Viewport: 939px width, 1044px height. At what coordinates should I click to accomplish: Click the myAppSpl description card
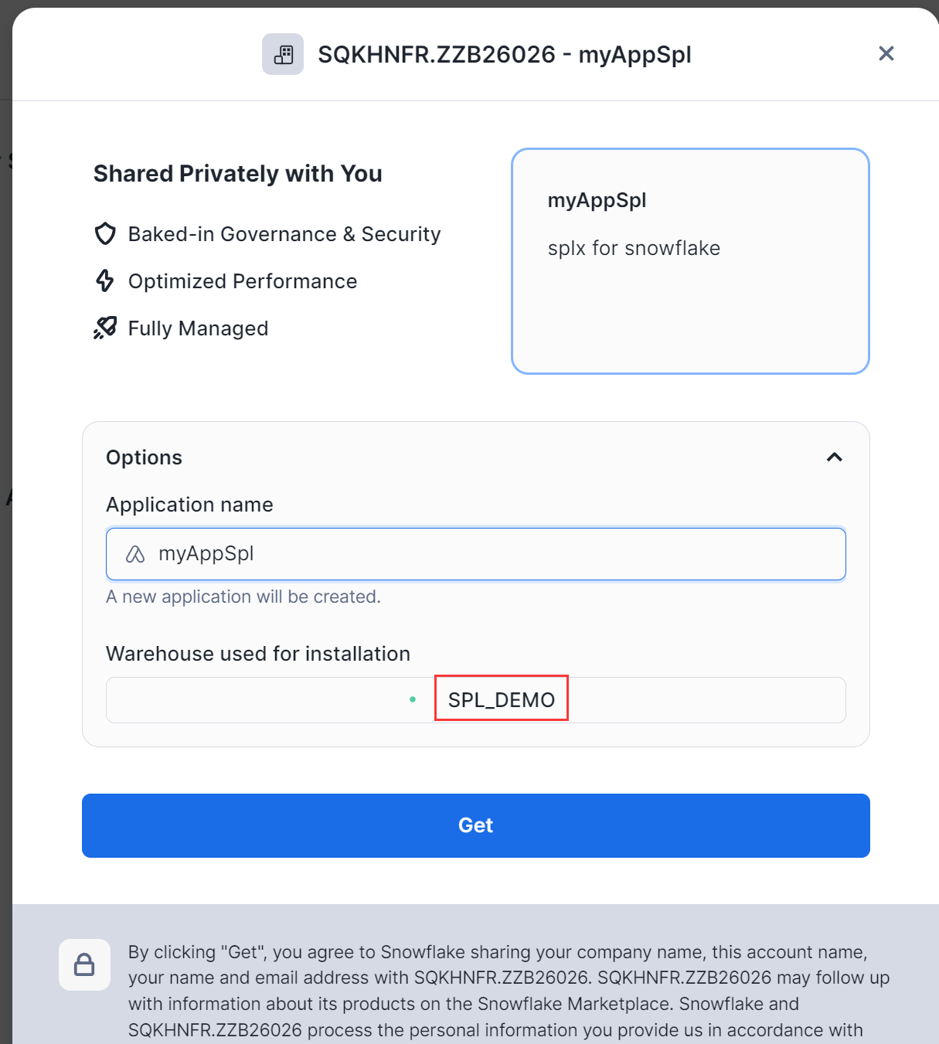690,309
